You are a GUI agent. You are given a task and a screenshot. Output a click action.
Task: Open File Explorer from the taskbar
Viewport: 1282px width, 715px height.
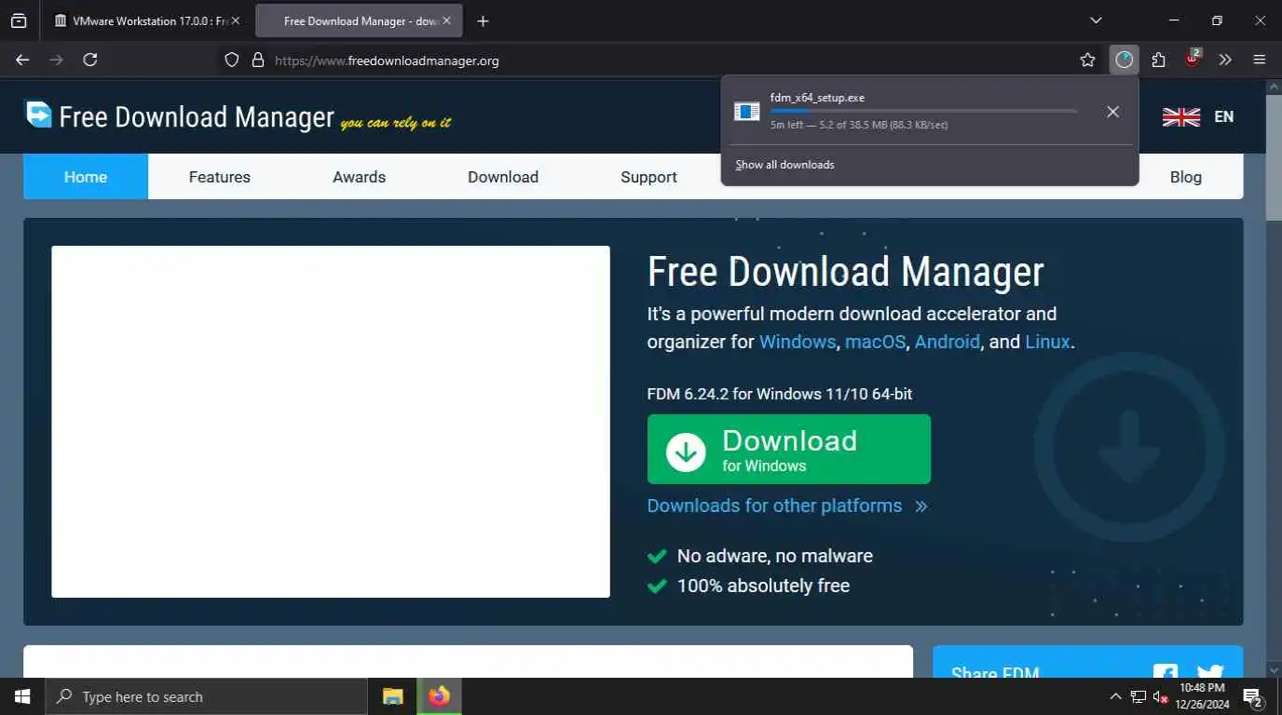pos(393,696)
